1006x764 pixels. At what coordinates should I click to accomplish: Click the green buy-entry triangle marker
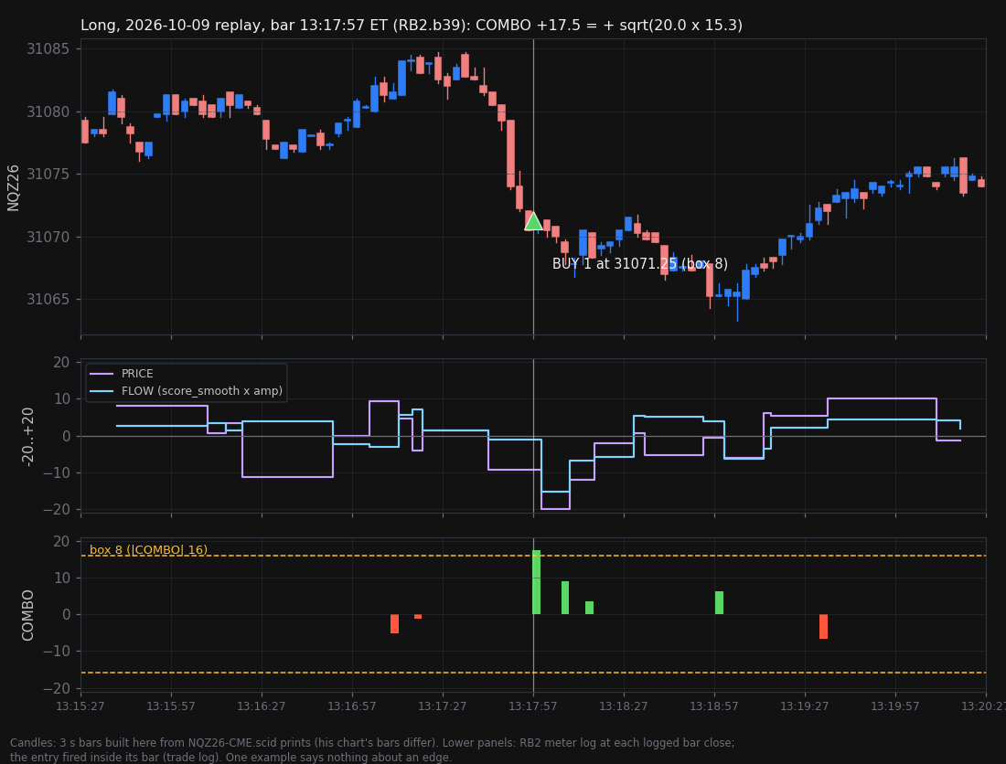pos(533,221)
